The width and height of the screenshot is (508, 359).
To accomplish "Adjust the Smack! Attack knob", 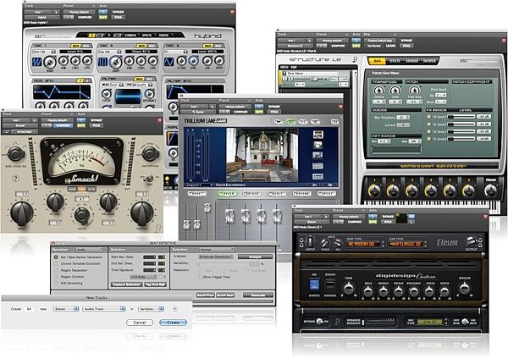I will pos(55,202).
